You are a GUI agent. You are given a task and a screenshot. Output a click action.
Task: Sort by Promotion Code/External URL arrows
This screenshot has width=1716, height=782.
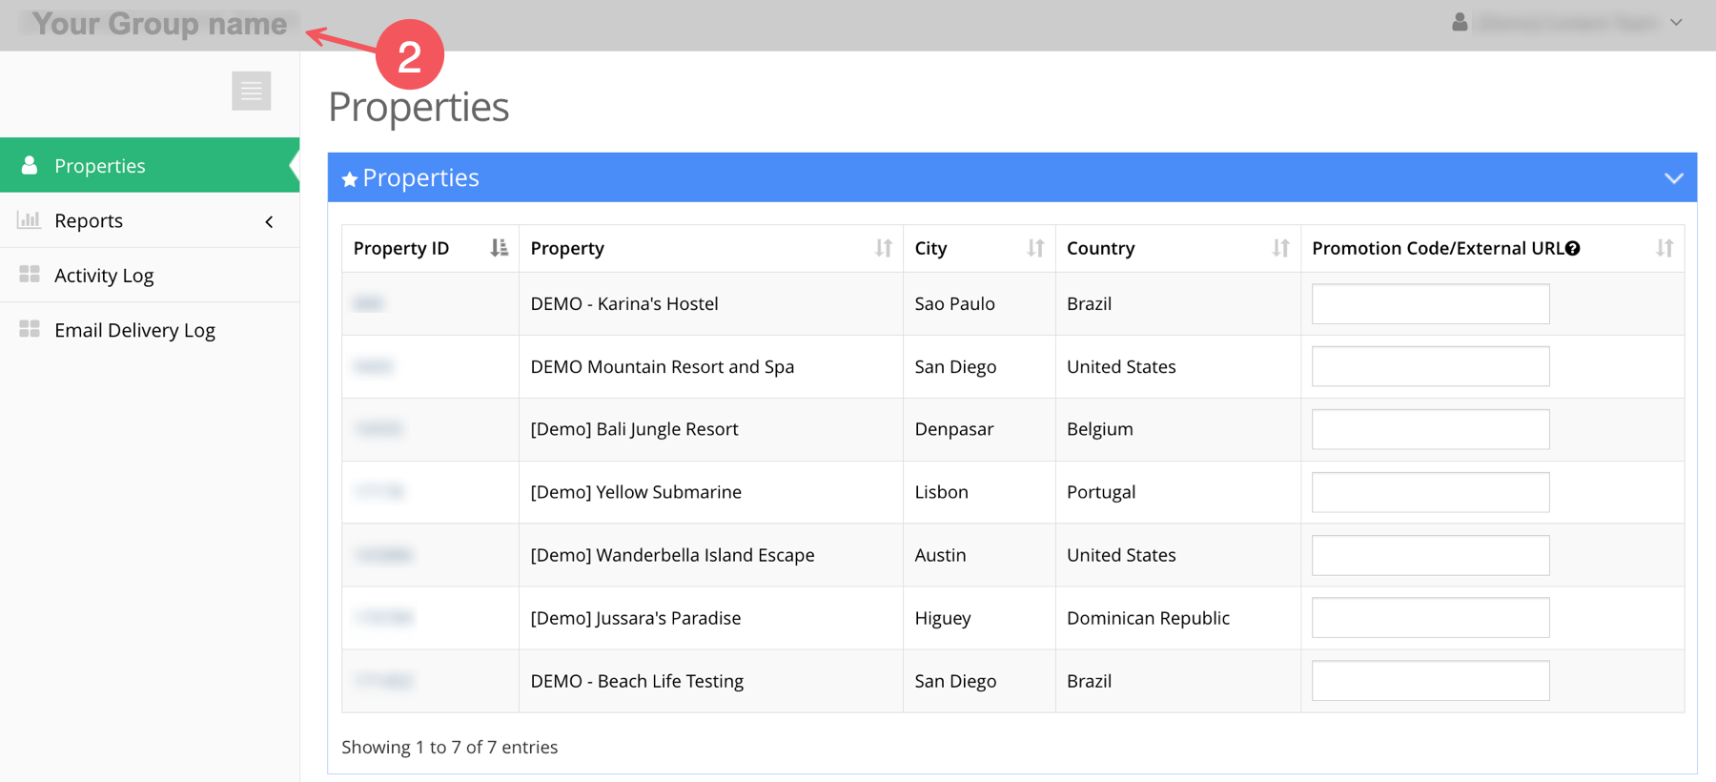[x=1665, y=248]
